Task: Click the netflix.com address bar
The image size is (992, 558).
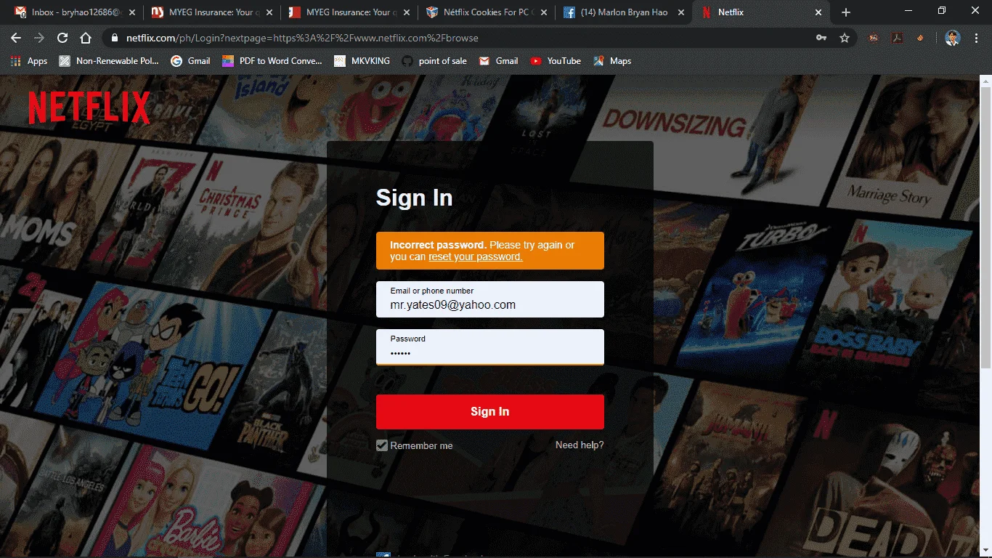Action: [465, 38]
